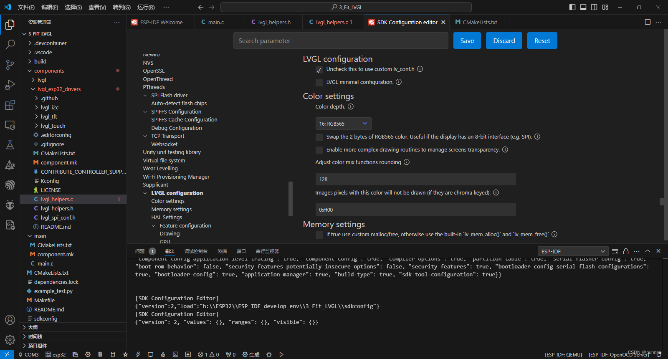Open the 运行(R) menu
Image resolution: width=668 pixels, height=359 pixels.
pyautogui.click(x=146, y=7)
